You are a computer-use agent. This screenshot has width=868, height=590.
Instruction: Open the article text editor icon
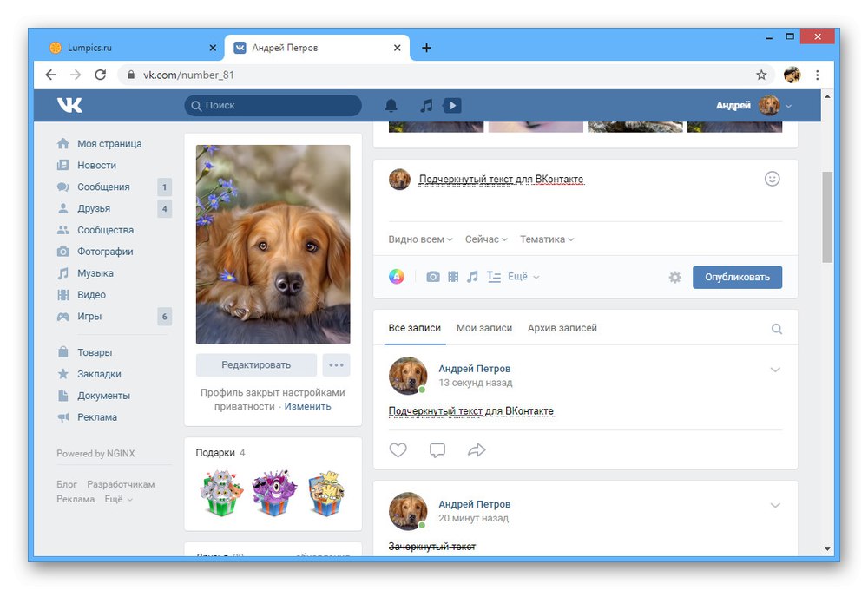click(493, 276)
